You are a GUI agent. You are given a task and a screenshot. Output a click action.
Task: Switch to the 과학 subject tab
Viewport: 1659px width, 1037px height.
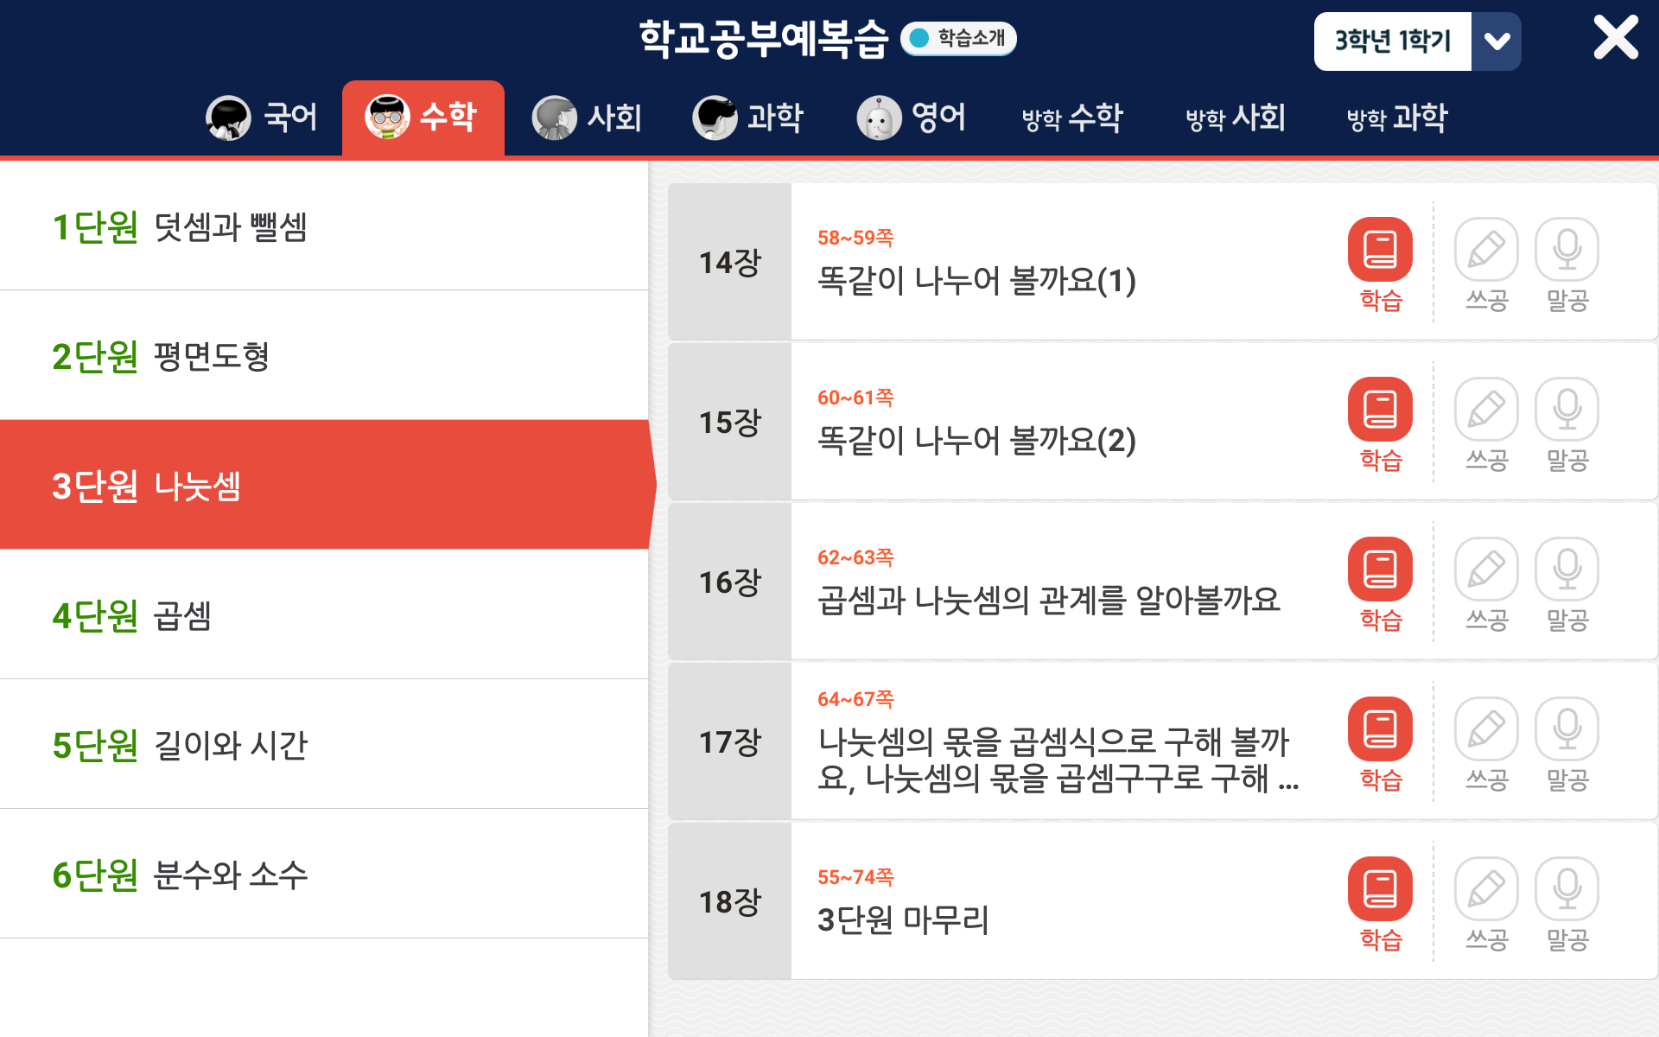748,118
